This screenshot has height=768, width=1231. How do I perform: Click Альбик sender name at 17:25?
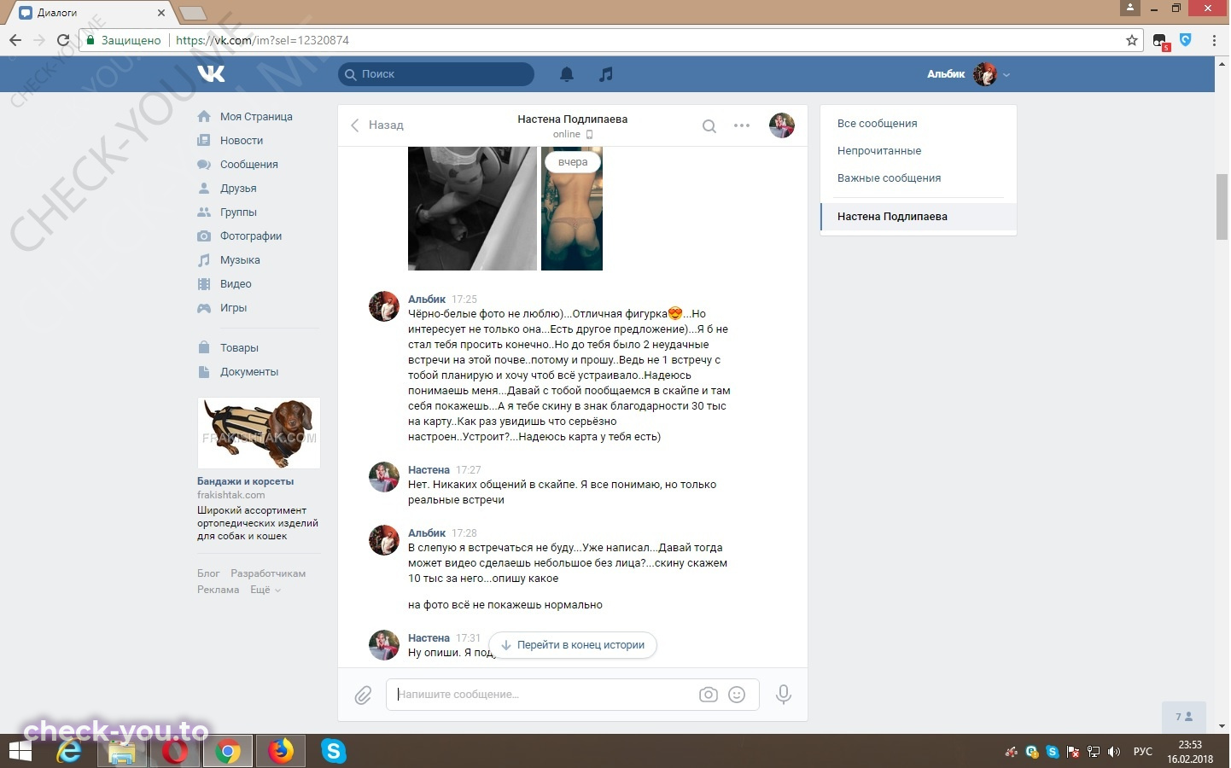pyautogui.click(x=427, y=300)
